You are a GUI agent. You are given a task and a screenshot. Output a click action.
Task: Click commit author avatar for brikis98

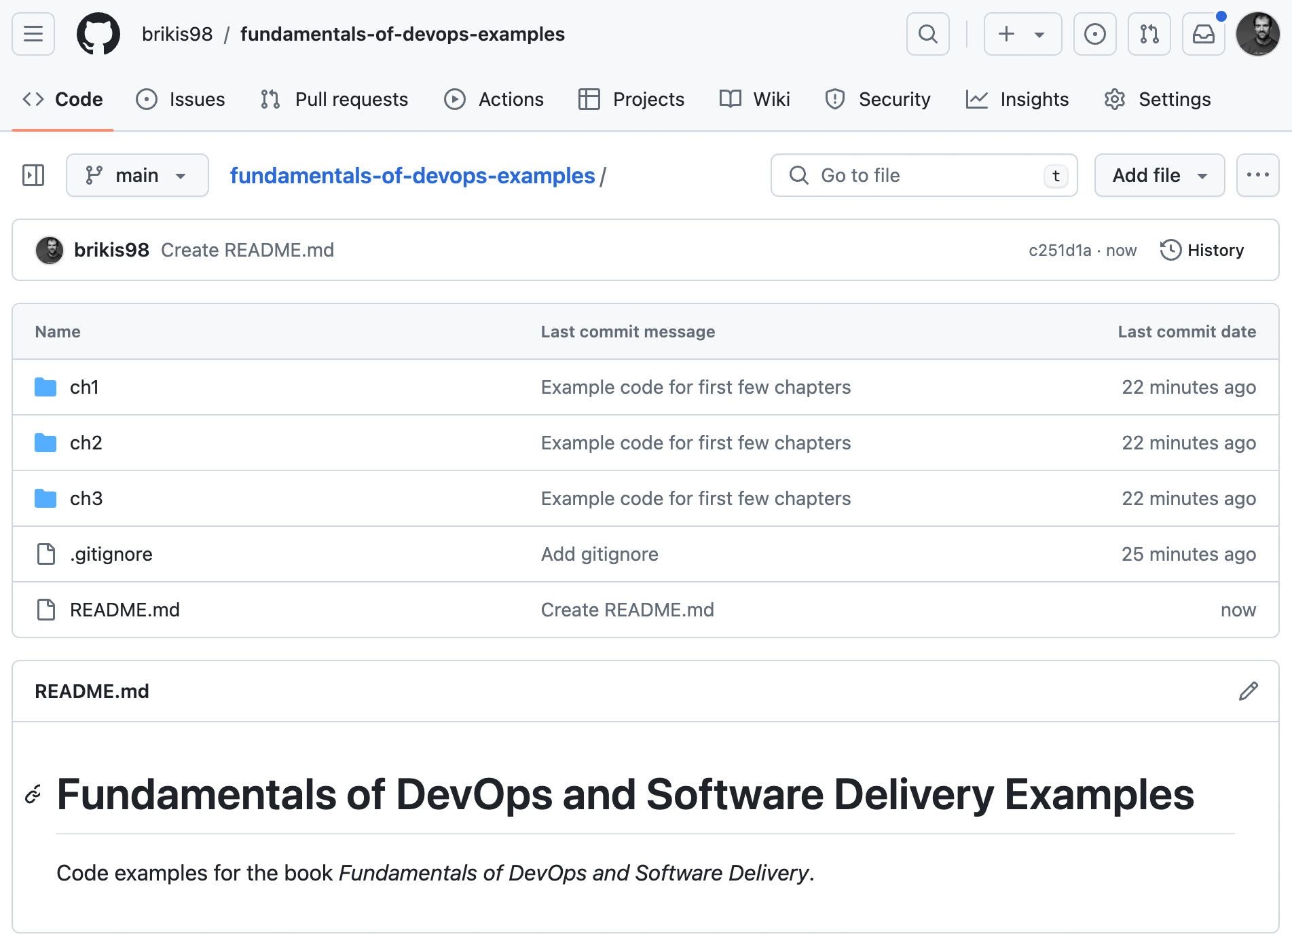50,250
